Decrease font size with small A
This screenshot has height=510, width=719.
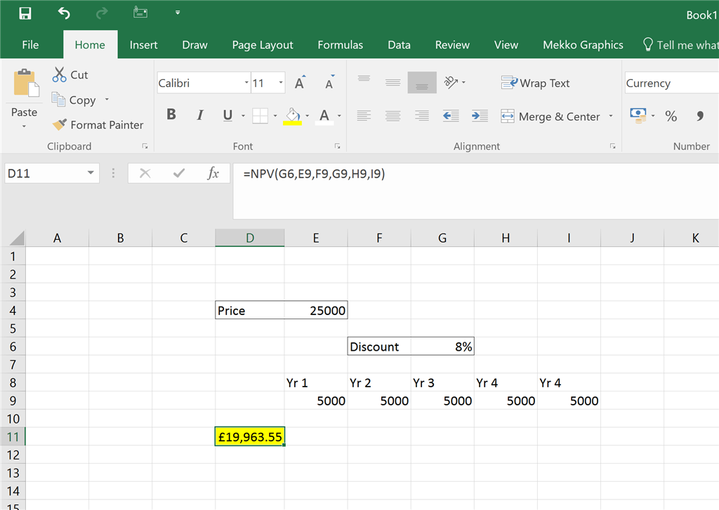(329, 83)
